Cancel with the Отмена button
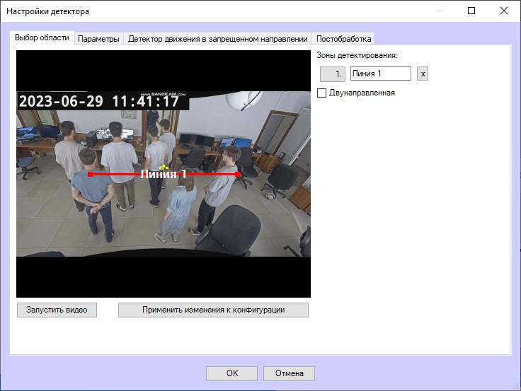This screenshot has width=521, height=391. pos(289,373)
